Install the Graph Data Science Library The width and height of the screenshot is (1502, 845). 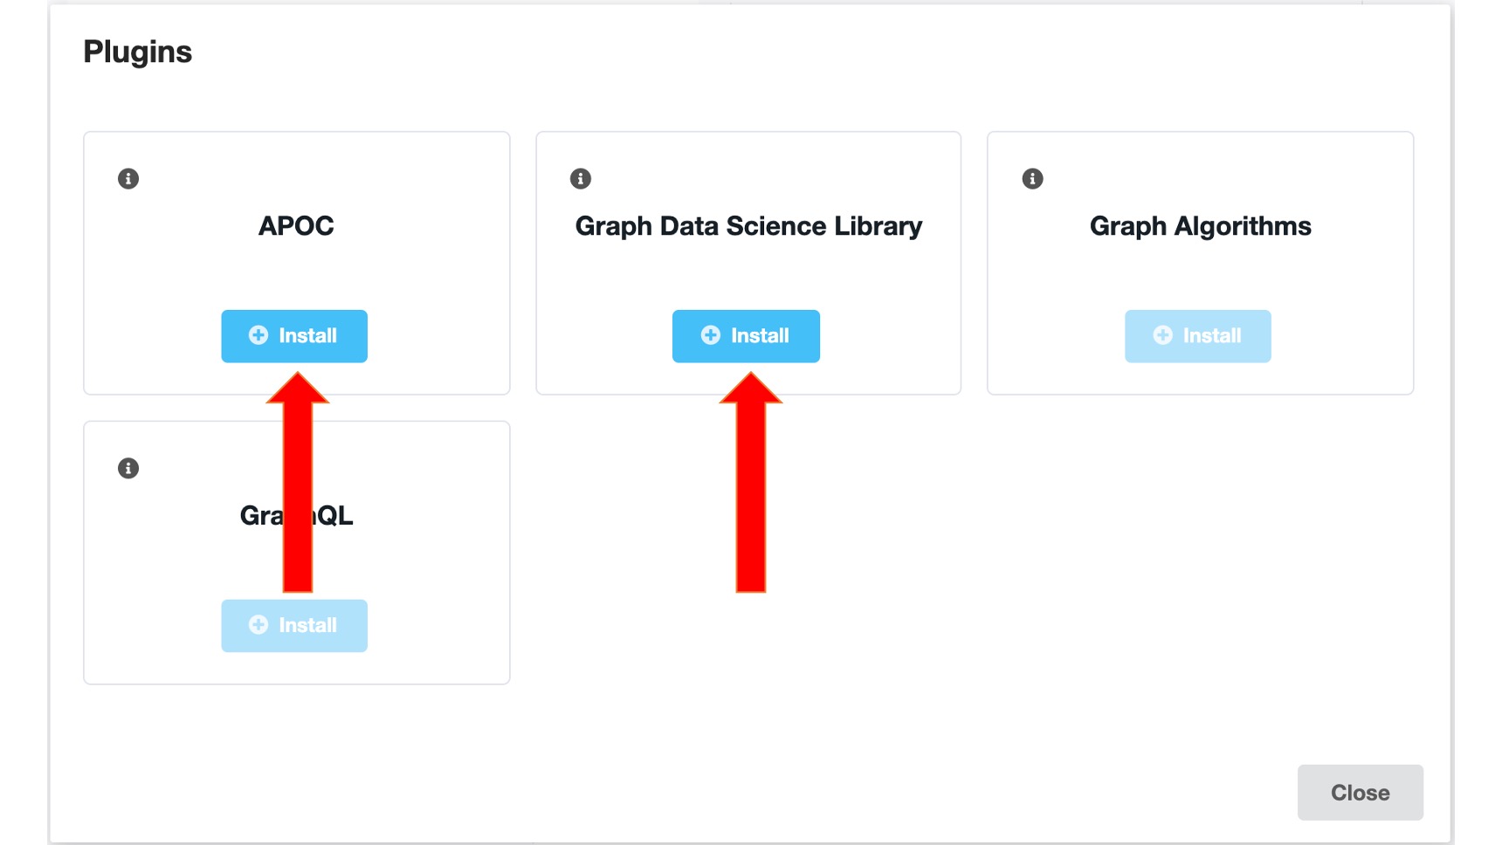pyautogui.click(x=746, y=336)
